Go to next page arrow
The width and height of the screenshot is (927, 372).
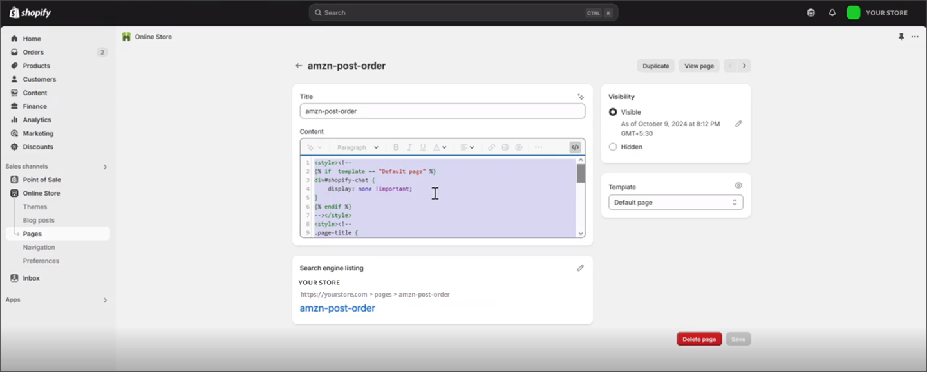click(x=744, y=66)
